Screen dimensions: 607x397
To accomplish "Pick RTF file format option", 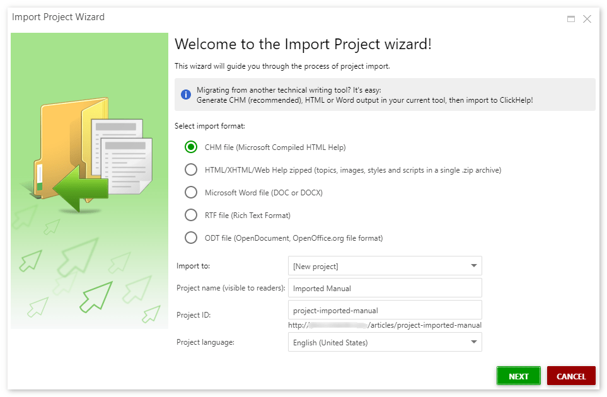I will tap(190, 215).
